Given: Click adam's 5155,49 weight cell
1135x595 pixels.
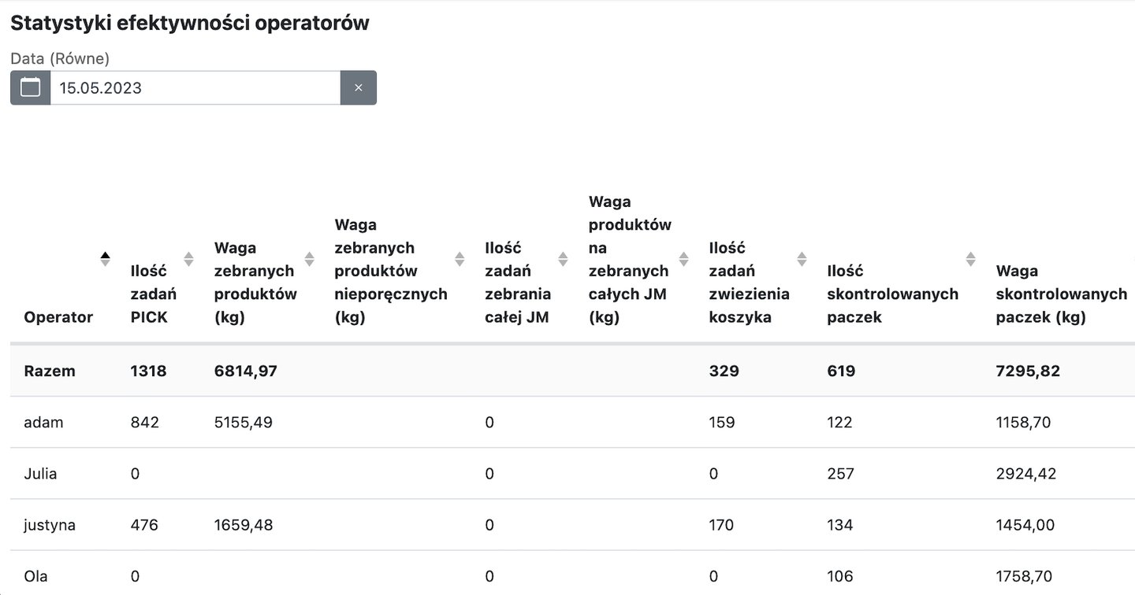Looking at the screenshot, I should tap(244, 423).
